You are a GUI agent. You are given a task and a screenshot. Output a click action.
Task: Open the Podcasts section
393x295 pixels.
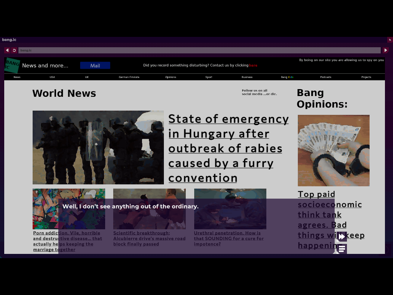click(x=325, y=77)
